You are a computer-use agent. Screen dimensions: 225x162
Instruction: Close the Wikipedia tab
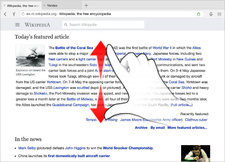pos(4,6)
